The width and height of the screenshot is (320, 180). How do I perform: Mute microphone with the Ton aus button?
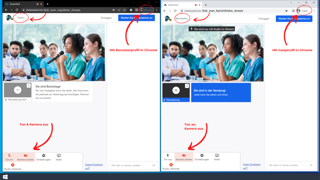(168, 157)
